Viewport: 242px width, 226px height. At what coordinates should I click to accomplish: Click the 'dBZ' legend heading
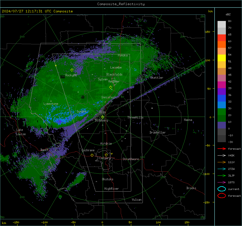coord(228,15)
